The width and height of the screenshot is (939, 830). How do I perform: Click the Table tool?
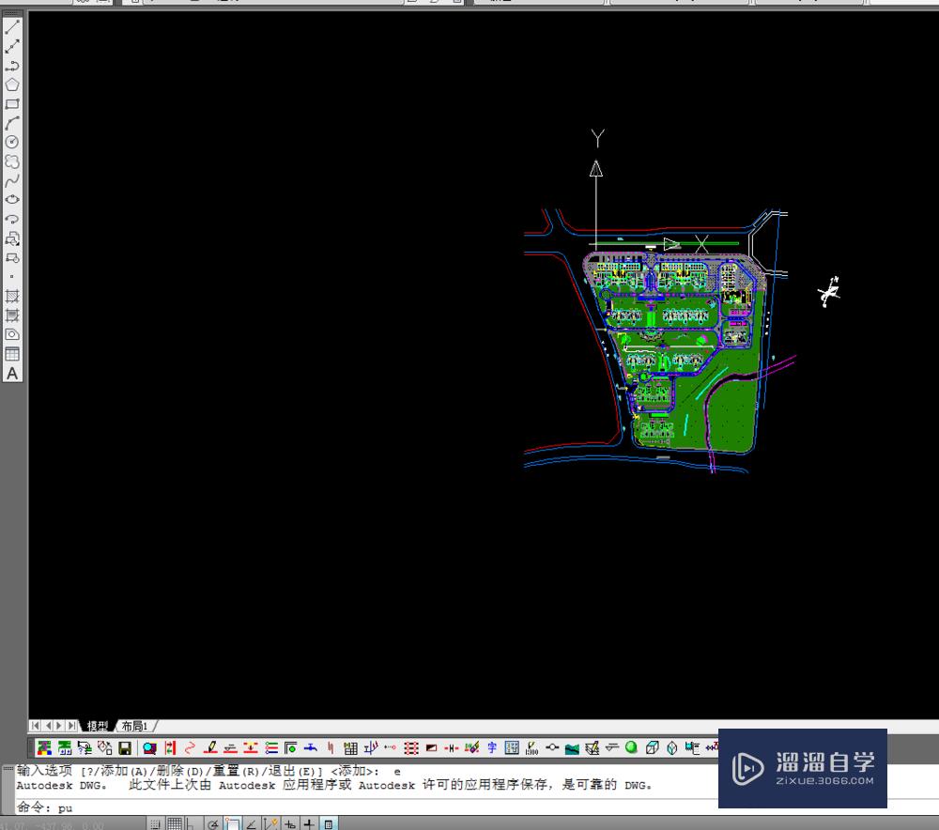coord(12,354)
